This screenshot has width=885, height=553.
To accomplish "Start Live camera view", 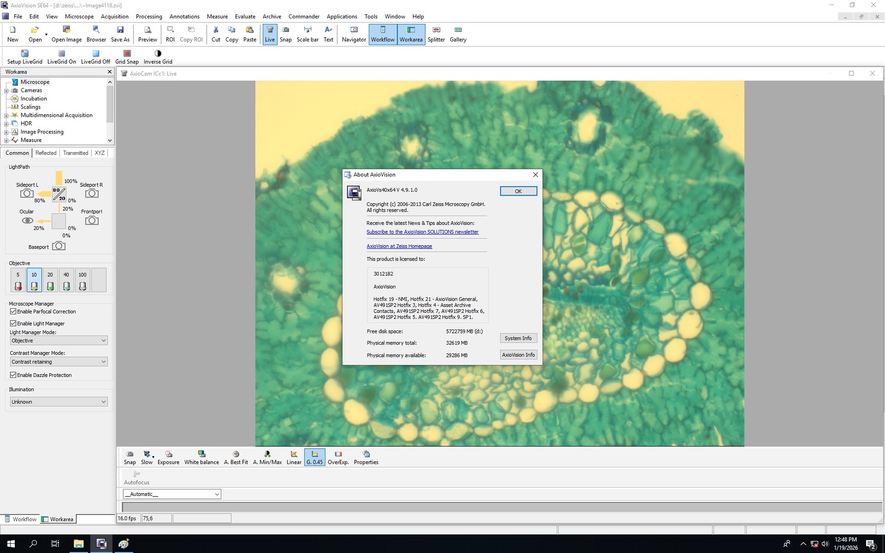I will coord(270,34).
